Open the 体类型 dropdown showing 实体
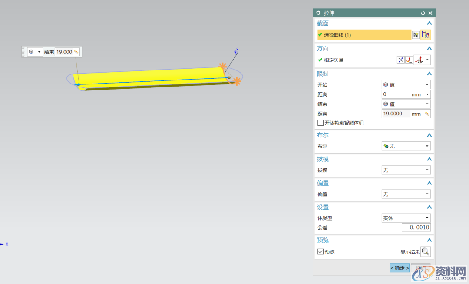Viewport: 469px width, 284px height. (406, 218)
